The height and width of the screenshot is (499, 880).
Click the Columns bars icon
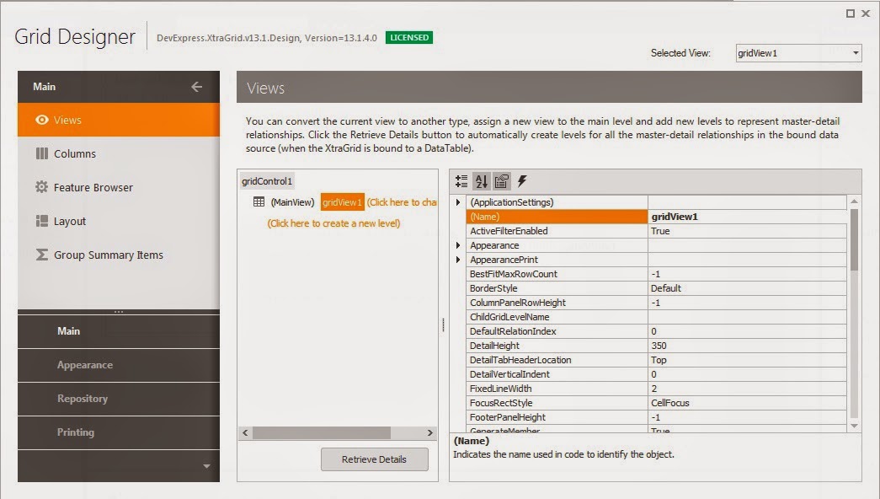pos(41,153)
